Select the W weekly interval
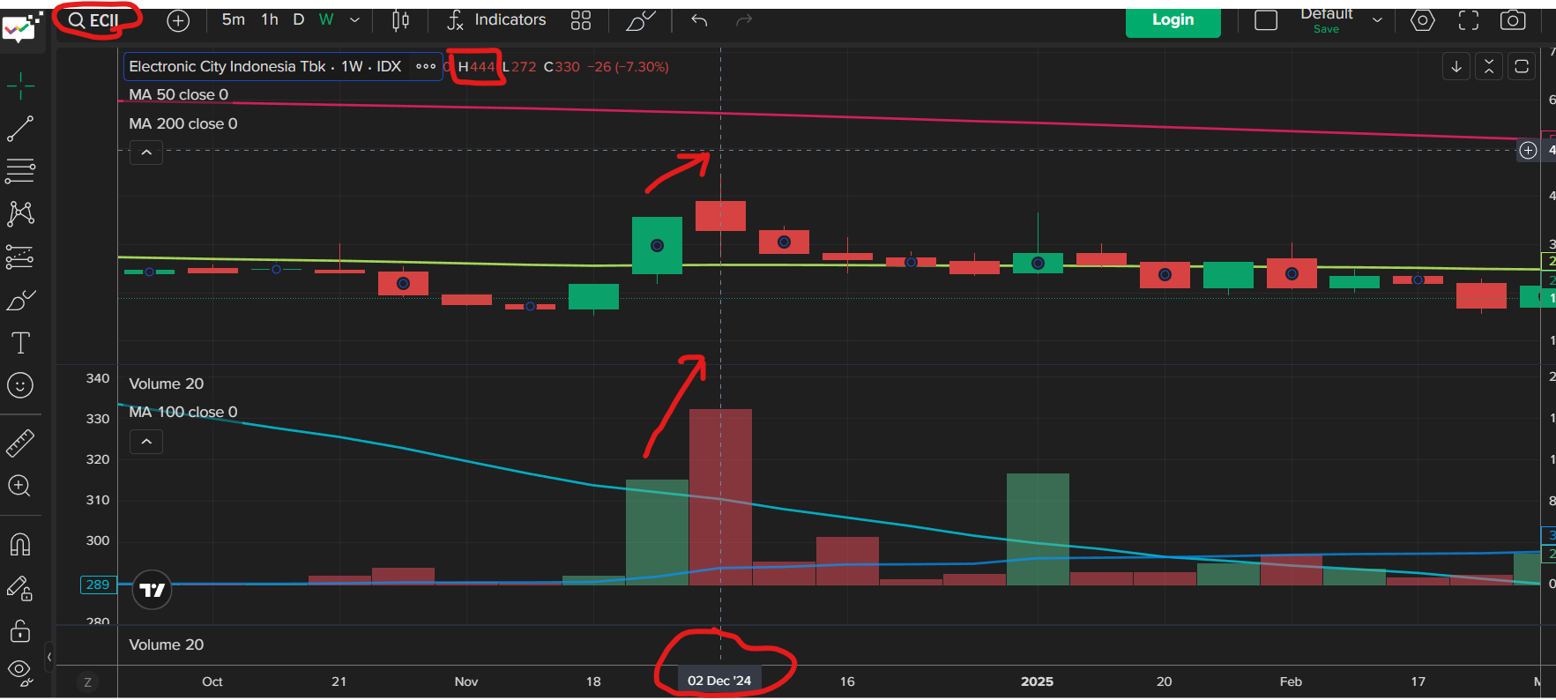1556x700 pixels. [x=326, y=19]
